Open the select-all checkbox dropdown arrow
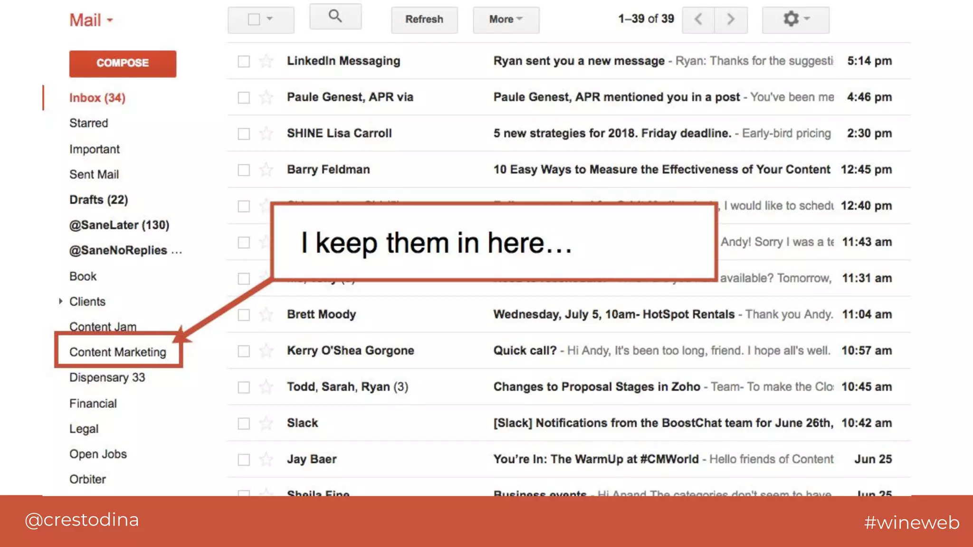Screen dimensions: 973x547 pos(270,19)
